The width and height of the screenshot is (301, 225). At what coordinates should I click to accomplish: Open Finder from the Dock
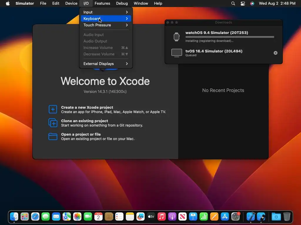click(x=14, y=217)
